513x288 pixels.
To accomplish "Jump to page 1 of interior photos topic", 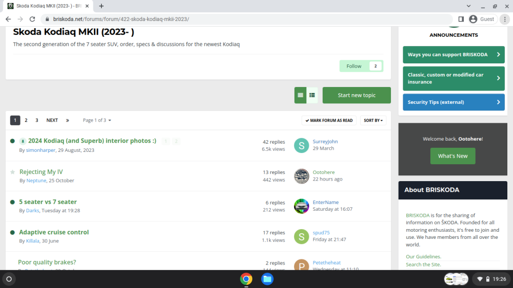I will point(166,141).
